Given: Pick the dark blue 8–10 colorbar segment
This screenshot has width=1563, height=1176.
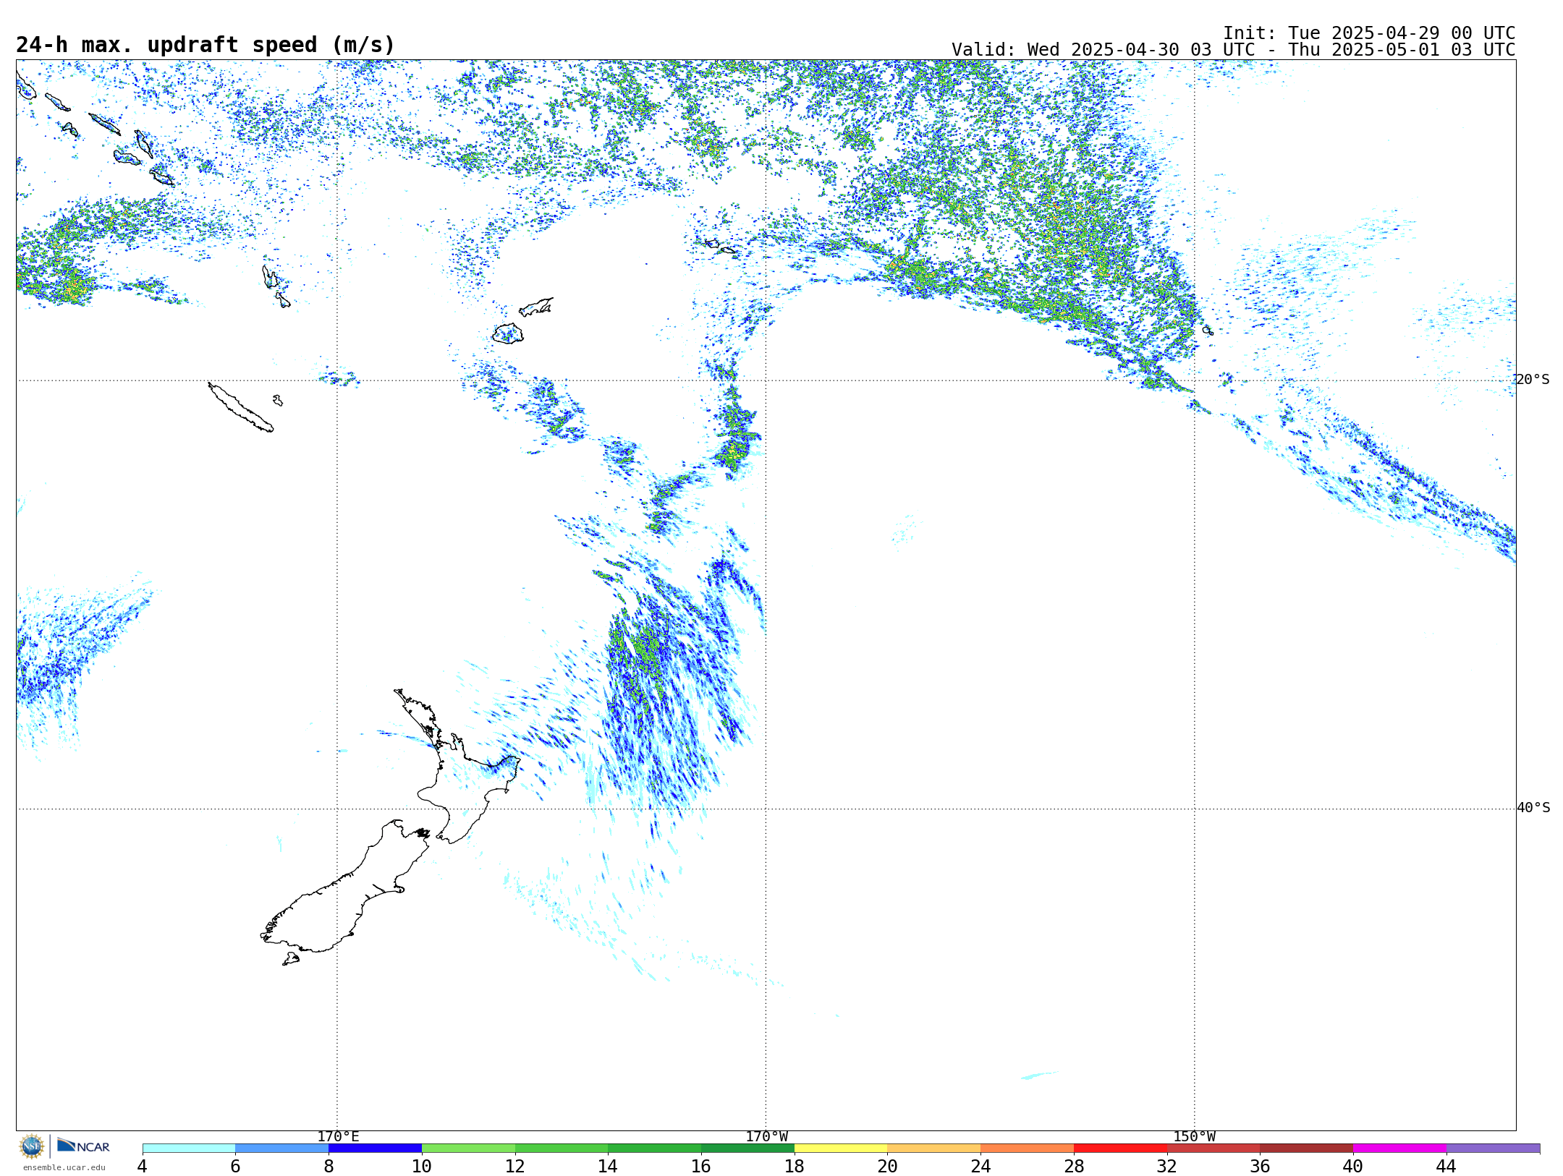Looking at the screenshot, I should coord(375,1149).
